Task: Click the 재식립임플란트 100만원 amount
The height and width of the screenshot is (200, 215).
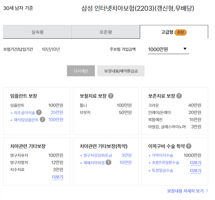Action: pyautogui.click(x=56, y=120)
